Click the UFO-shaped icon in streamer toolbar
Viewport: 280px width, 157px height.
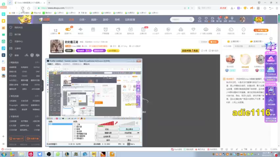coord(206,29)
